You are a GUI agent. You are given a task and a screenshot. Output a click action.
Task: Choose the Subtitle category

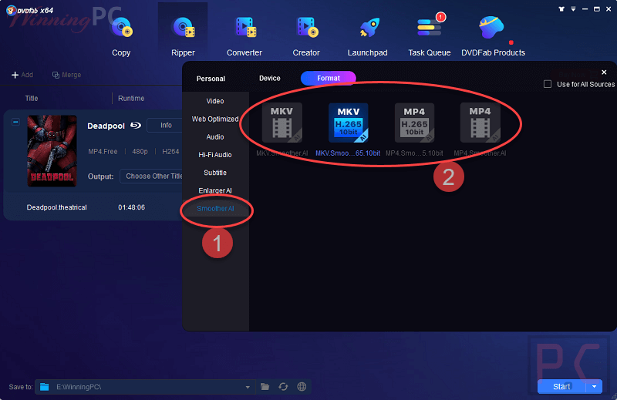215,173
